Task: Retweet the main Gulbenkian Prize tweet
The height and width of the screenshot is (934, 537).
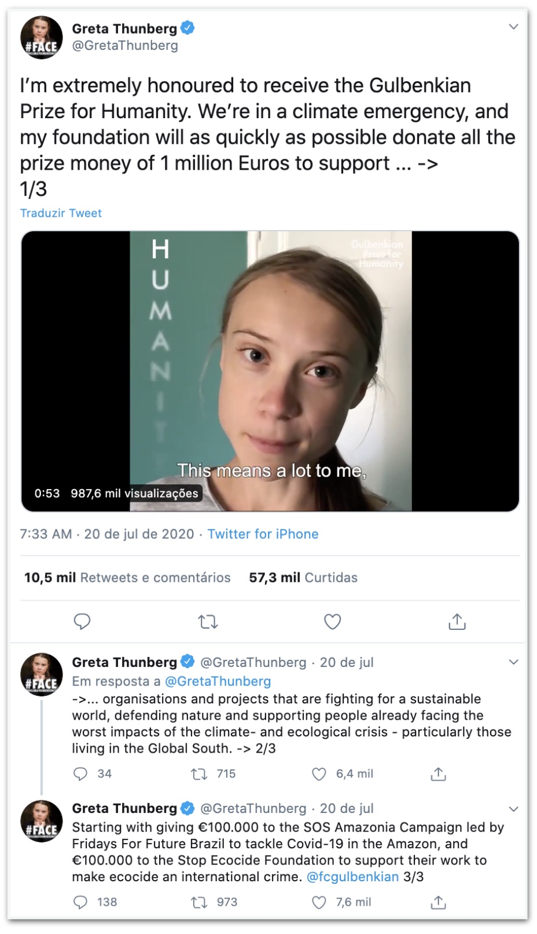Action: tap(208, 622)
